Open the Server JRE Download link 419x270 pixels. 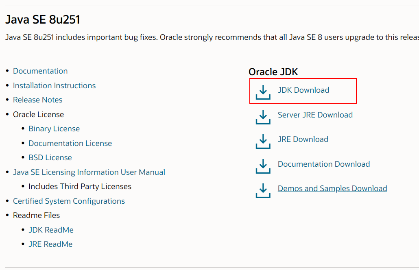coord(315,115)
